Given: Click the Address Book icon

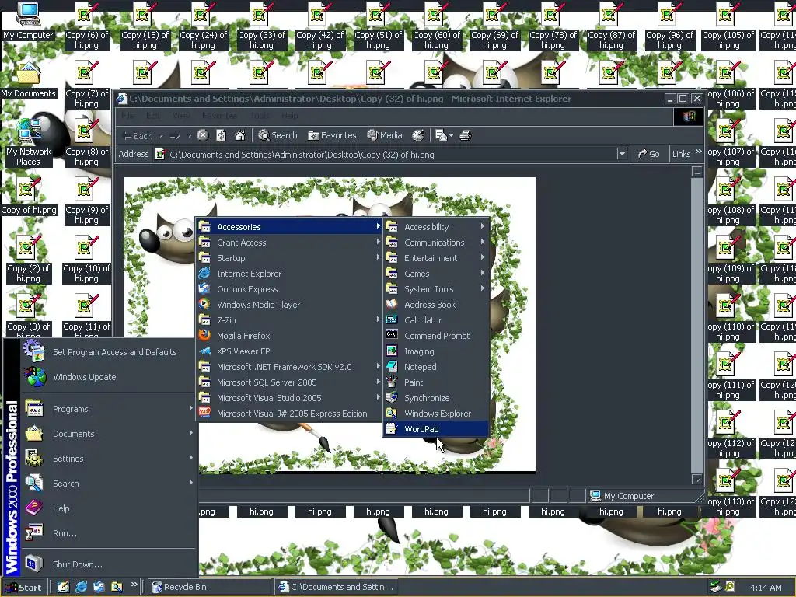Looking at the screenshot, I should [x=392, y=304].
